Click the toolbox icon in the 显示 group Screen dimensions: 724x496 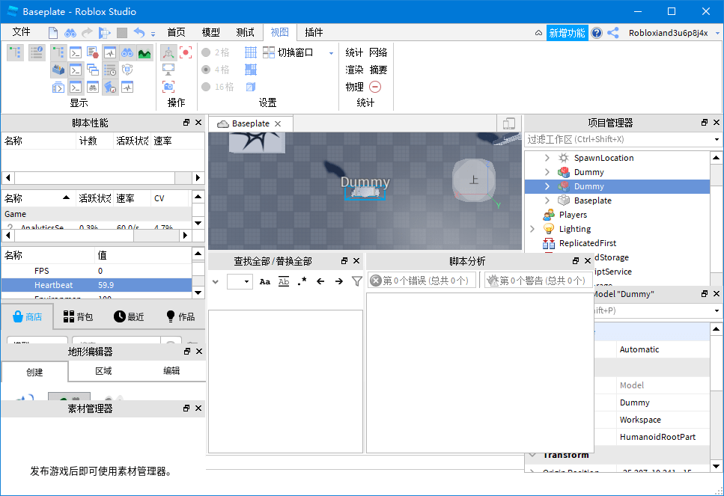click(x=58, y=70)
